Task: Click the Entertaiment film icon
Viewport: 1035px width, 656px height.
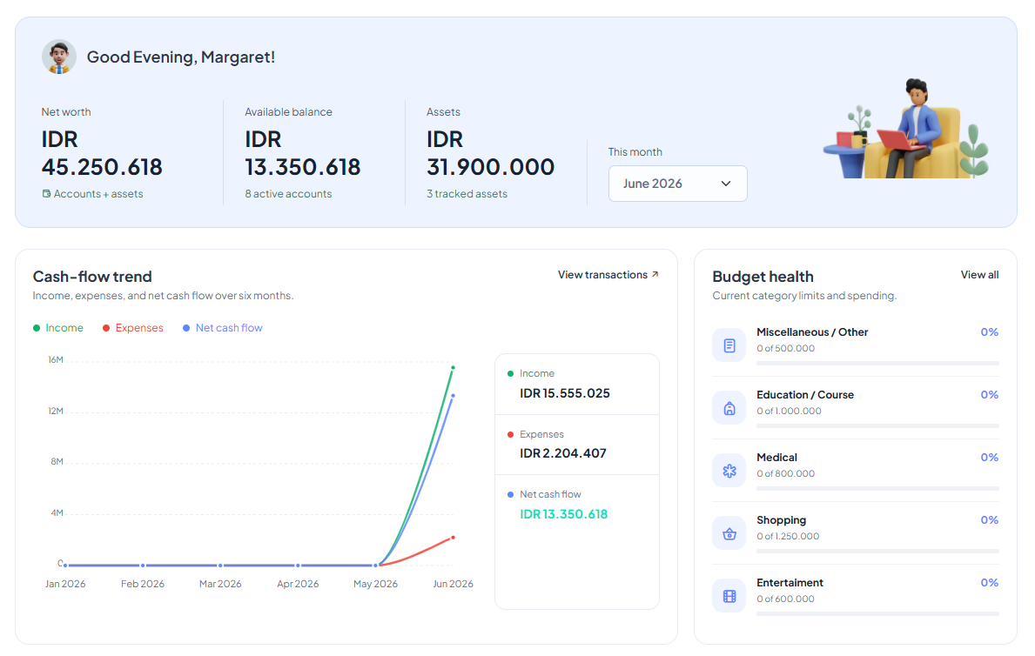Action: [729, 596]
